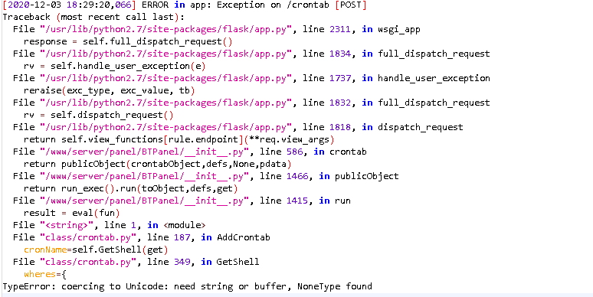
Task: Select the line 'rv = self.dispatch_request()'
Action: tap(98, 115)
